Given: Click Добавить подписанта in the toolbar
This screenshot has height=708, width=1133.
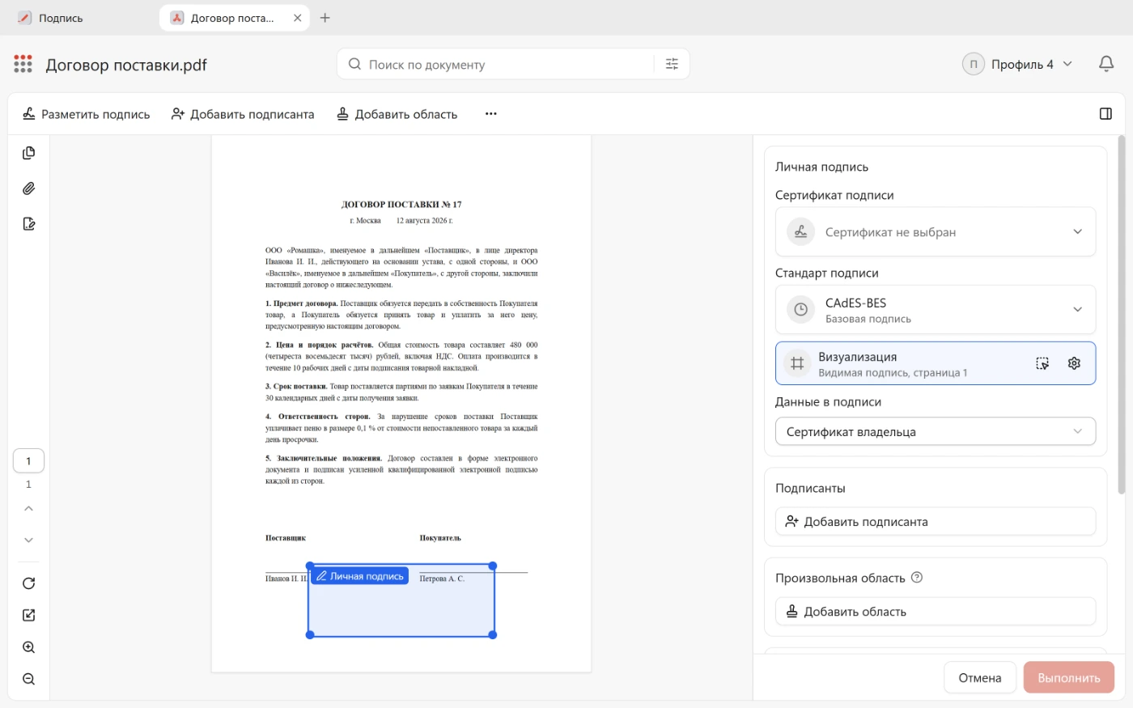Looking at the screenshot, I should 243,114.
